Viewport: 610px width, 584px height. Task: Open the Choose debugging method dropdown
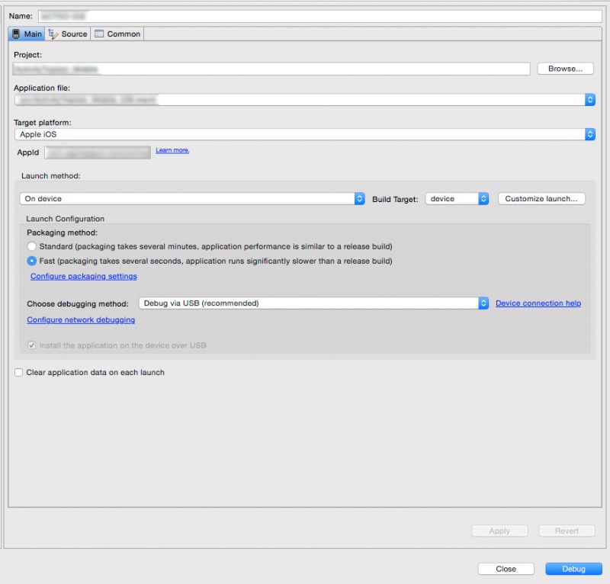(483, 303)
